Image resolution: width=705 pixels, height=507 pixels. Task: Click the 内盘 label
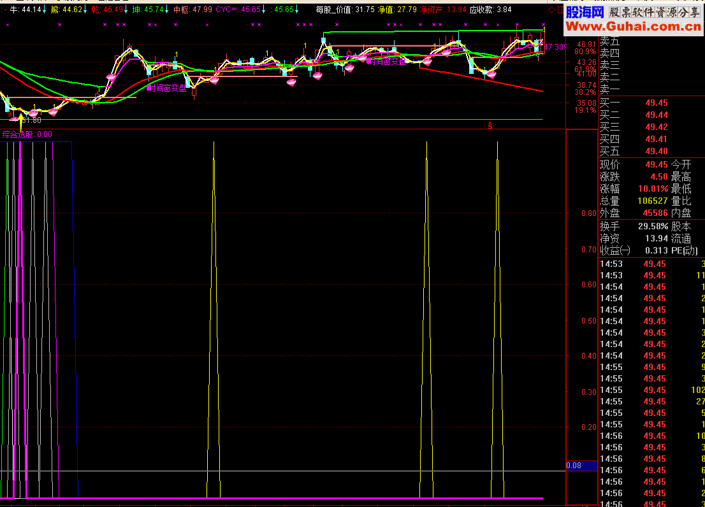[681, 213]
